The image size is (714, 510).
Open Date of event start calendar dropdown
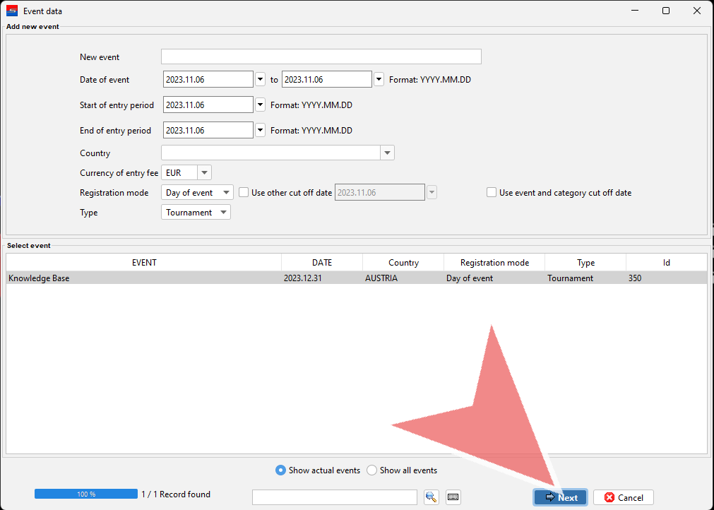[260, 80]
